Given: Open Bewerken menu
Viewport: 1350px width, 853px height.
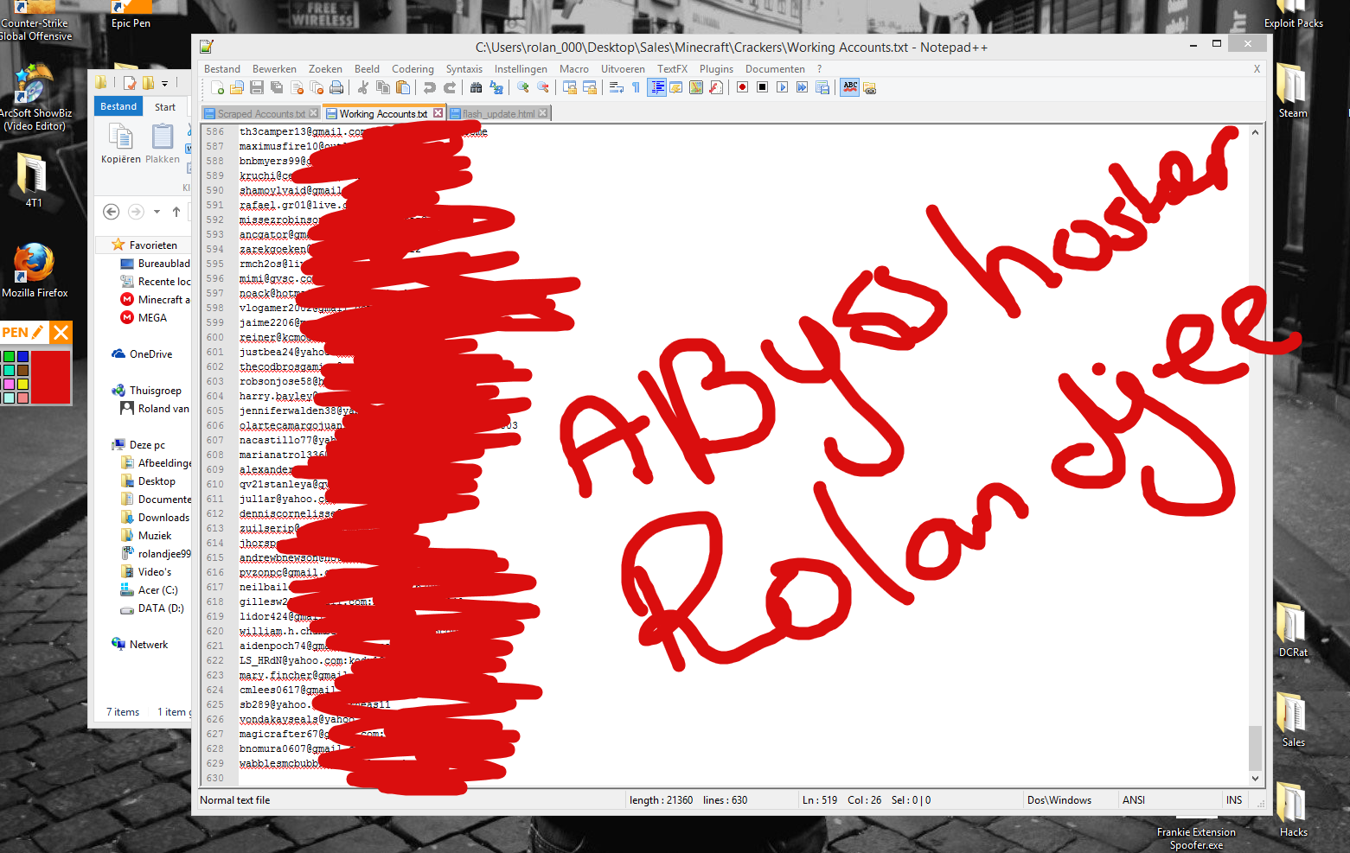Looking at the screenshot, I should (274, 69).
